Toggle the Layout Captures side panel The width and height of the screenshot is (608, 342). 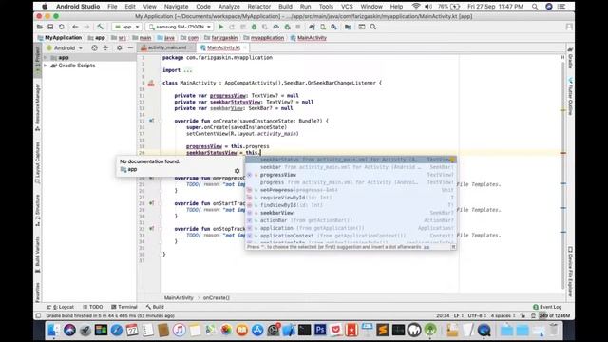coord(38,162)
